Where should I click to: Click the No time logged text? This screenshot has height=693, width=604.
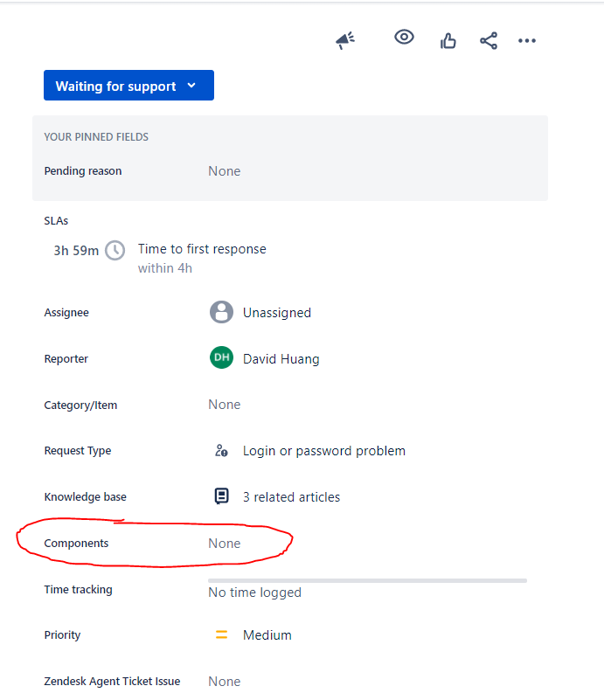(254, 593)
